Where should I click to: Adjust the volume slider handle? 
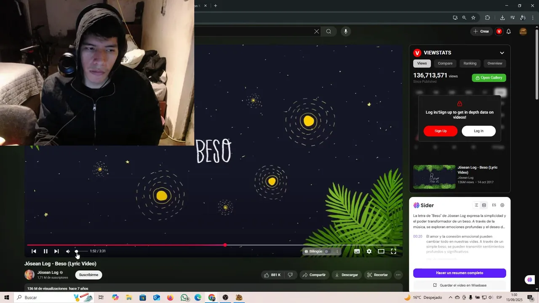point(76,251)
